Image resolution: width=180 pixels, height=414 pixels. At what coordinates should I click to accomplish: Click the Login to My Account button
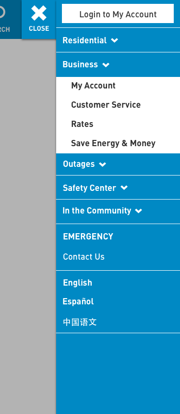pos(118,14)
